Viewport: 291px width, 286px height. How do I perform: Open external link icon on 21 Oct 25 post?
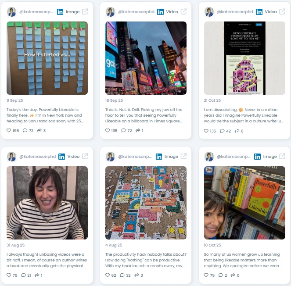282,11
